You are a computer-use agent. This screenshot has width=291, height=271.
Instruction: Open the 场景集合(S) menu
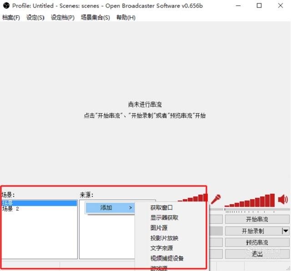tap(95, 17)
